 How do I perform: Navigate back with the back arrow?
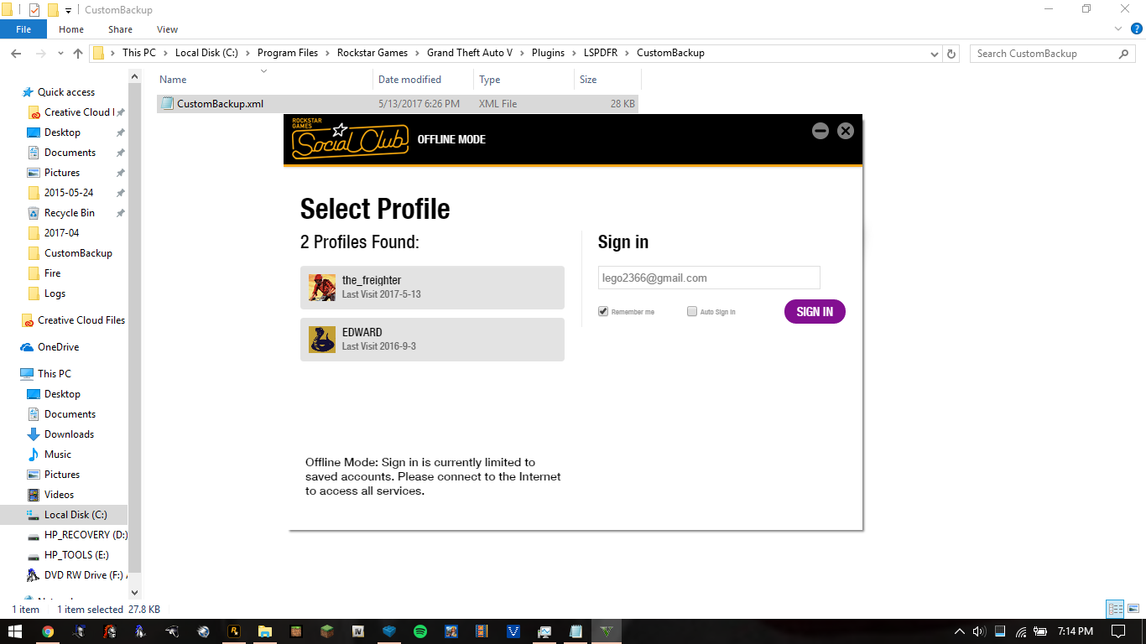pos(15,54)
